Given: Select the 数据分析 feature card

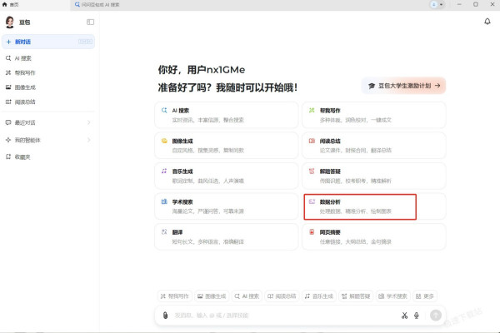Looking at the screenshot, I should [374, 206].
